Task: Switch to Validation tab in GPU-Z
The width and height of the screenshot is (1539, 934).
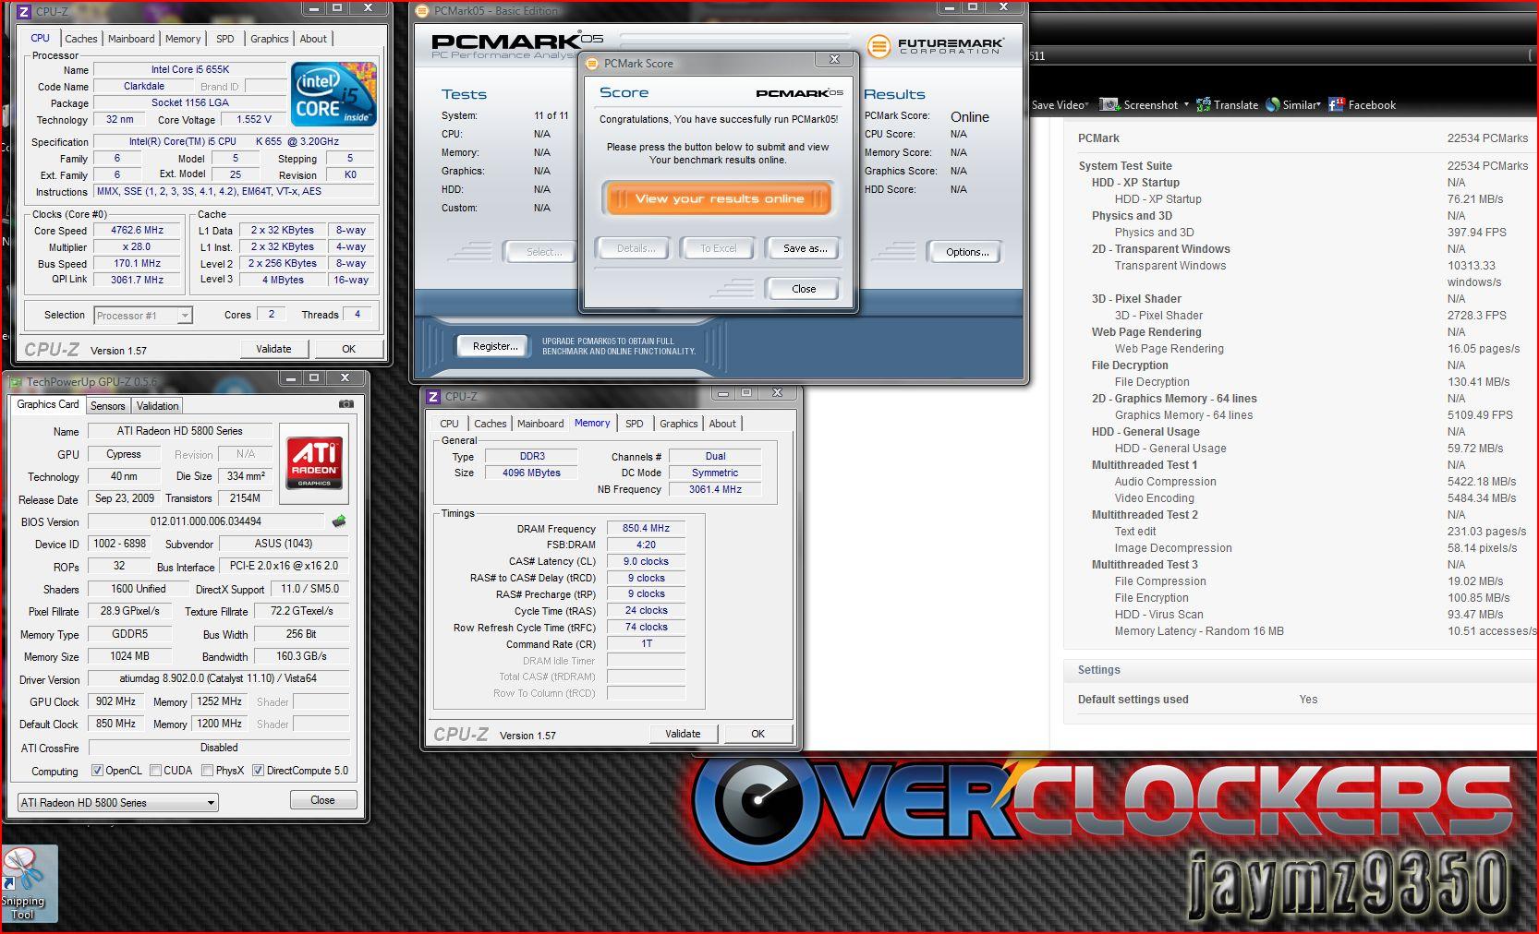Action: coord(157,406)
